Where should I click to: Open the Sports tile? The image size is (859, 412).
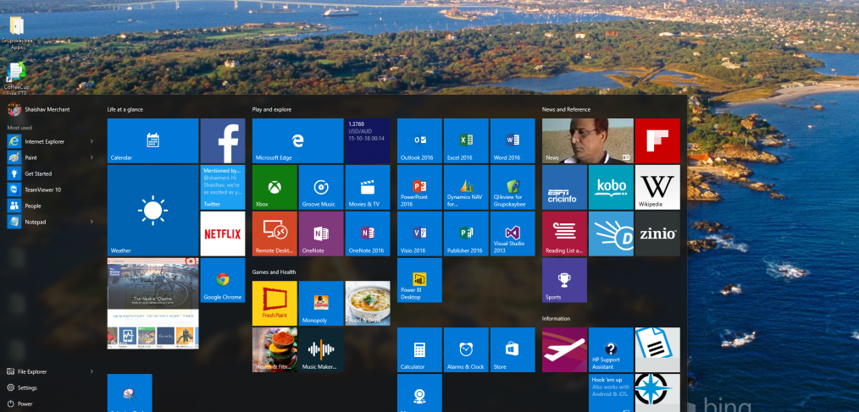click(x=565, y=280)
